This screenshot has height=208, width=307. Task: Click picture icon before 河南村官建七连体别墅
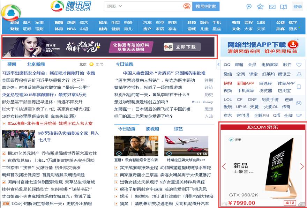tap(4, 182)
